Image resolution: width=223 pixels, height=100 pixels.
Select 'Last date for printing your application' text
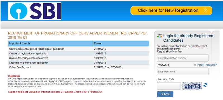[29, 63]
